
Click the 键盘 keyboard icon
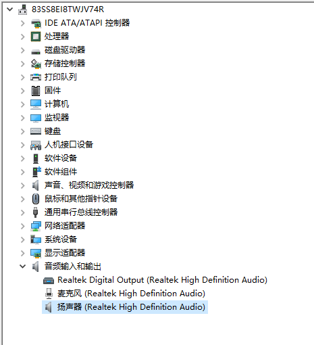tap(36, 131)
